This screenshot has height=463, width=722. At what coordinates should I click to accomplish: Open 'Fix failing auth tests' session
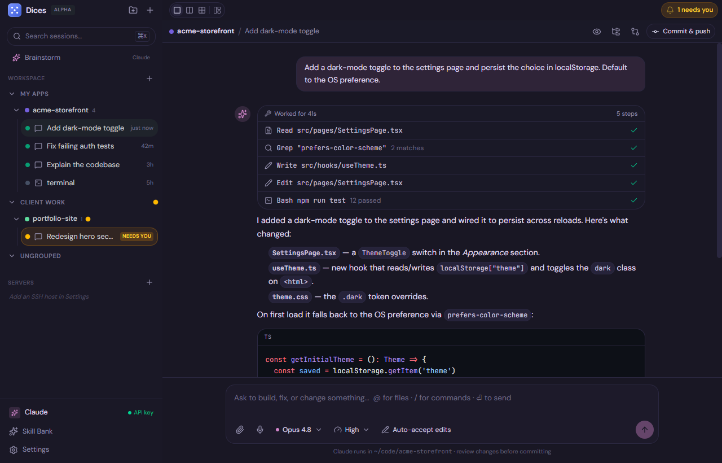click(x=89, y=146)
